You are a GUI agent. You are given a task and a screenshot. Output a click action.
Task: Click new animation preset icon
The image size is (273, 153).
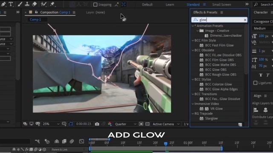(240, 125)
